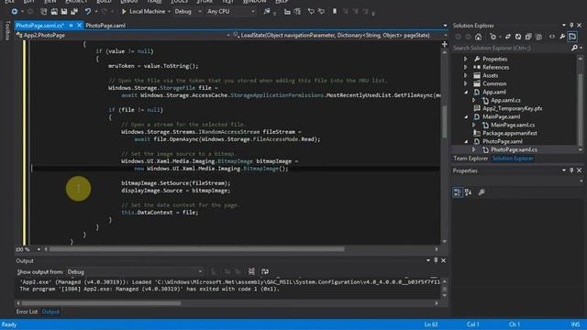Expand the Assets folder
Image resolution: width=587 pixels, height=330 pixels.
[x=465, y=75]
